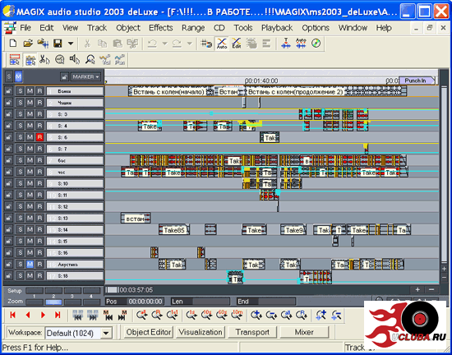Create a new project with New icon
This screenshot has width=452, height=355.
coord(13,44)
